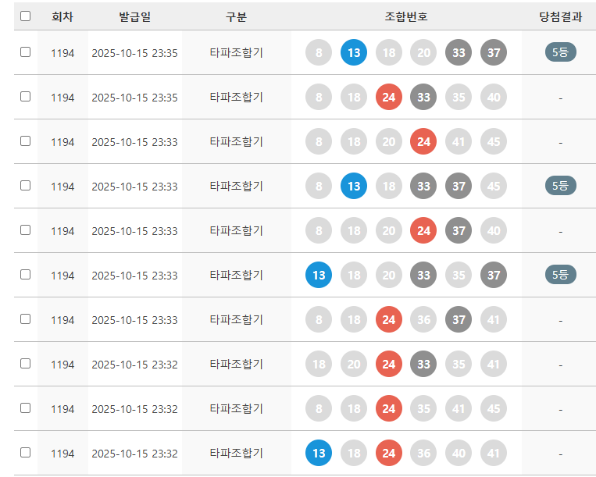Open round 1194 link in the second row
Image resolution: width=596 pixels, height=477 pixels.
click(x=62, y=98)
